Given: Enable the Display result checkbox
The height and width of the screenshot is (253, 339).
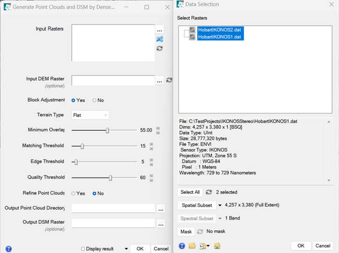Looking at the screenshot, I should [x=84, y=249].
